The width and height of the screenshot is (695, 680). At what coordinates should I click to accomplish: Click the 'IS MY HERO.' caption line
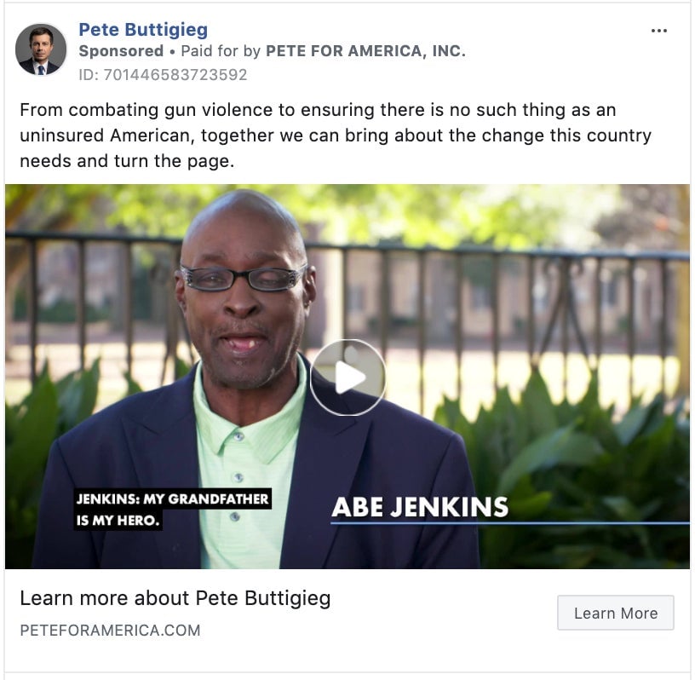[x=118, y=520]
